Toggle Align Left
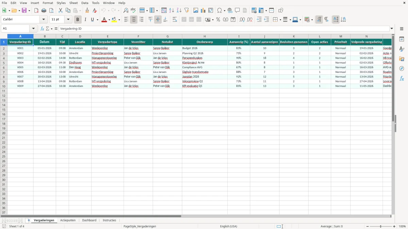408x229 pixels. [x=126, y=20]
